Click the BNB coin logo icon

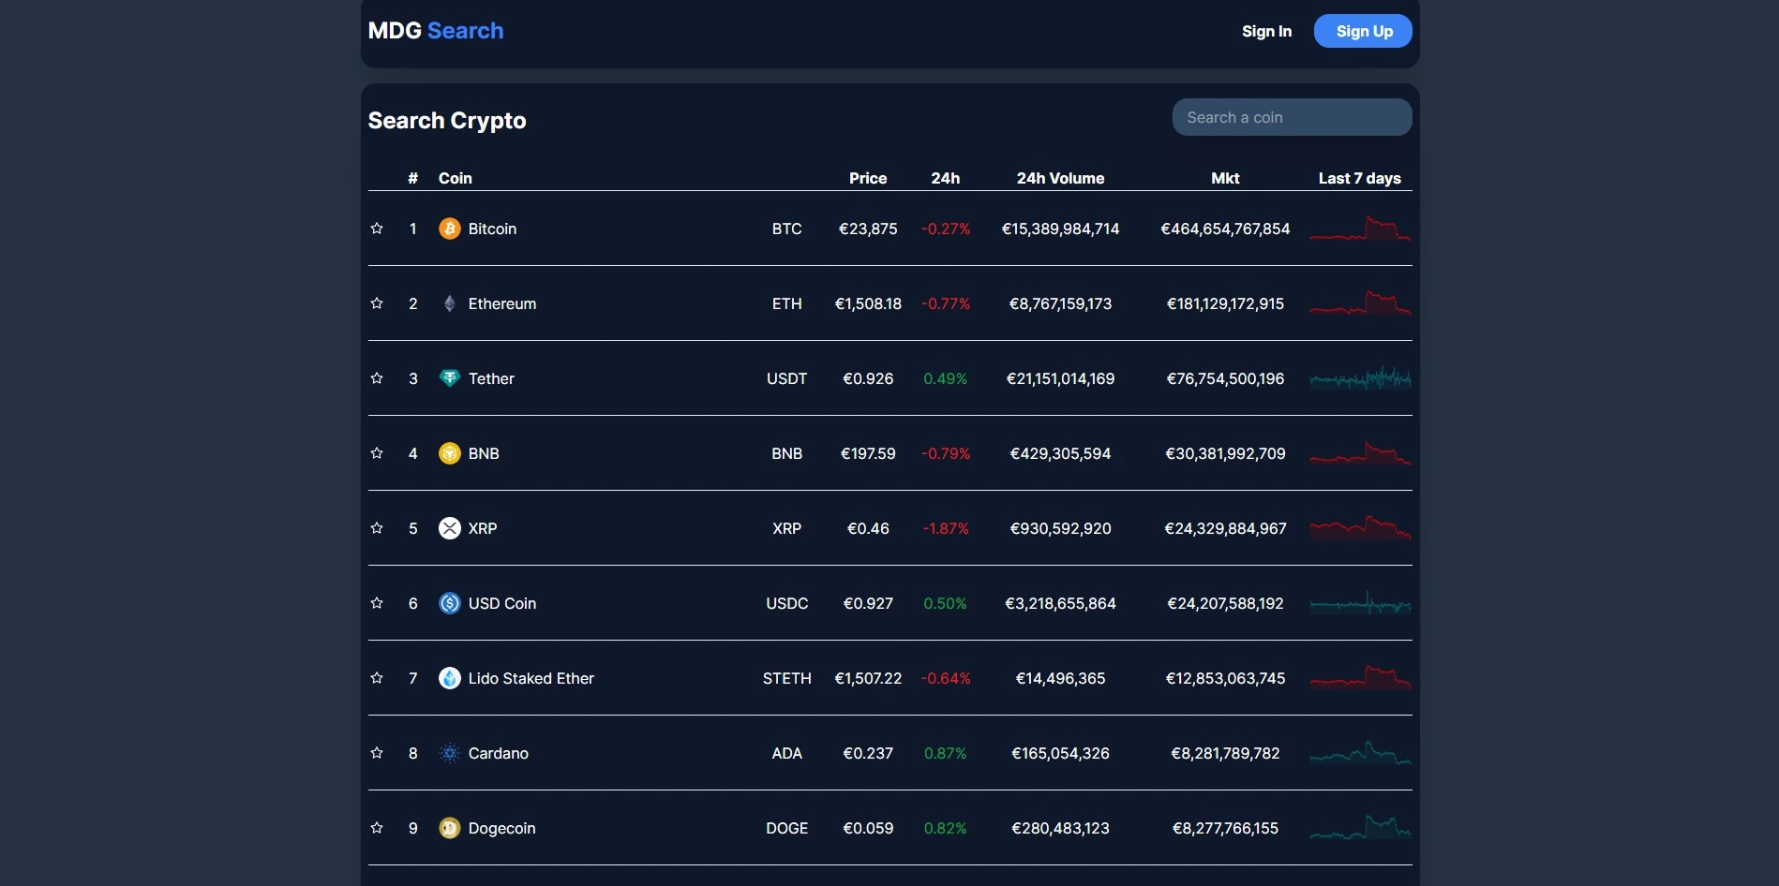[450, 453]
